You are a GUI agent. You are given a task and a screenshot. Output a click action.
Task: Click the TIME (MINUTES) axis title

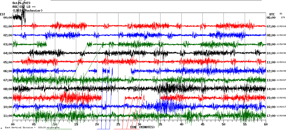pos(142,127)
